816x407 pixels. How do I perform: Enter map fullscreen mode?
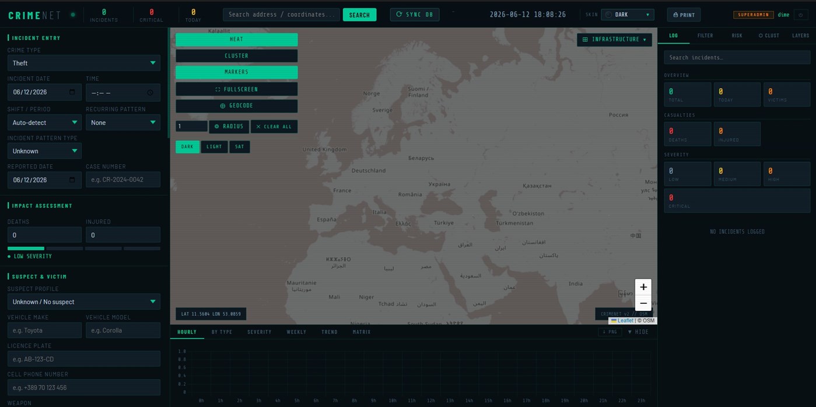coord(236,89)
